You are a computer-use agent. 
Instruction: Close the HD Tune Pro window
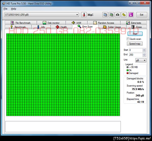pos(145,3)
